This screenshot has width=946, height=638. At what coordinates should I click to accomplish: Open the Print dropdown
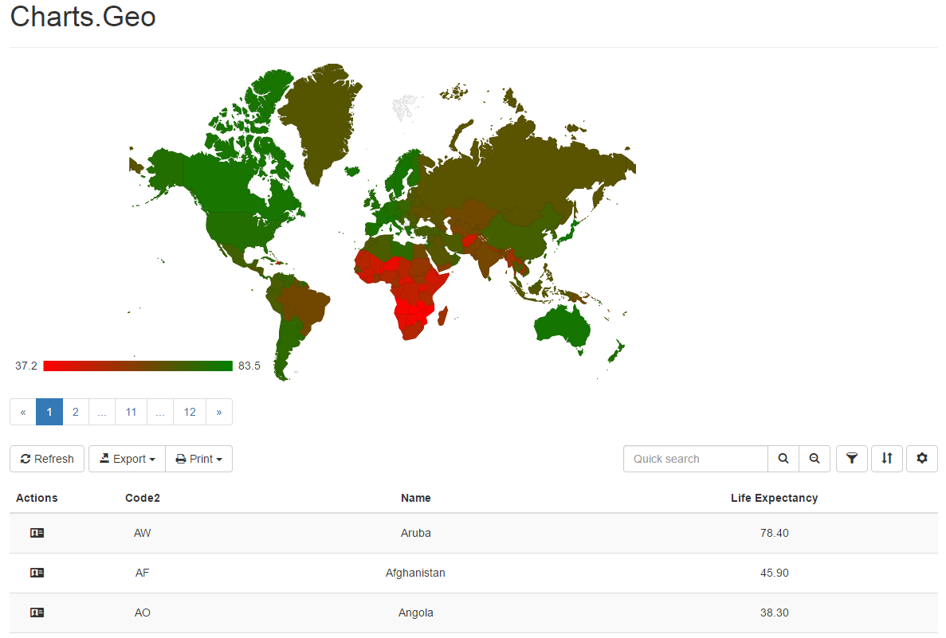(x=198, y=459)
